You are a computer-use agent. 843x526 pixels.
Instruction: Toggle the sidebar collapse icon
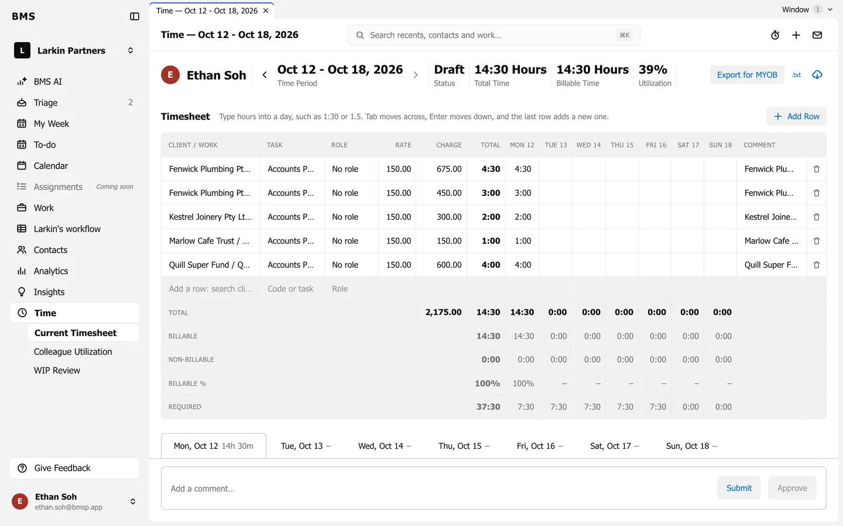coord(135,16)
